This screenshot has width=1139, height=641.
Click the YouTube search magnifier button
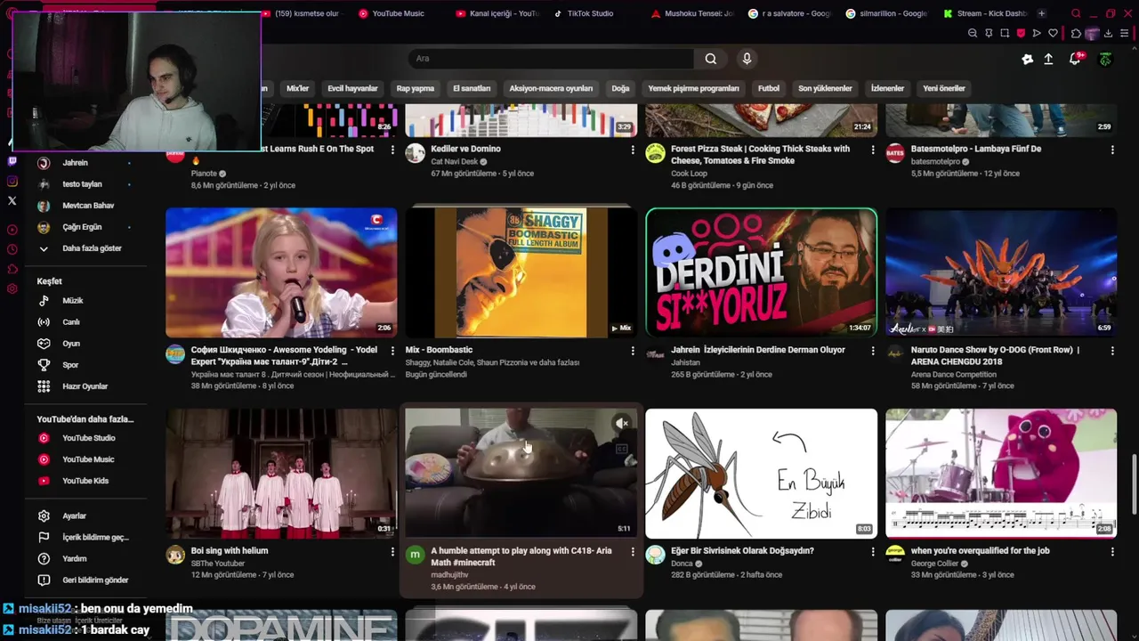(x=710, y=59)
